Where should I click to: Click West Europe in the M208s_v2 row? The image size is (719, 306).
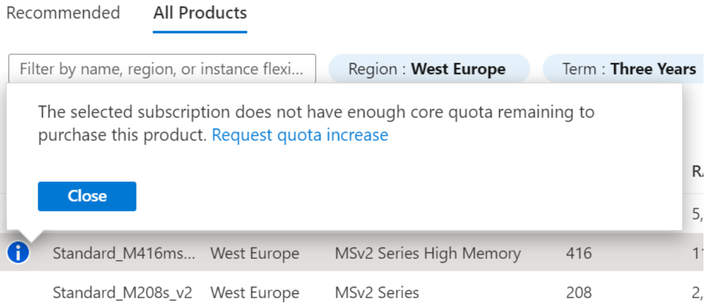[x=255, y=292]
